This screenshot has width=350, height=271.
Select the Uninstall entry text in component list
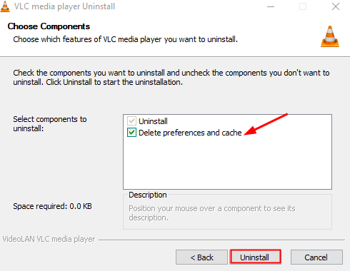[x=153, y=121]
